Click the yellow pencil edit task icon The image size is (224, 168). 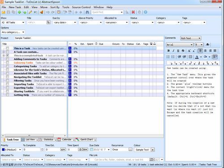tap(30, 12)
